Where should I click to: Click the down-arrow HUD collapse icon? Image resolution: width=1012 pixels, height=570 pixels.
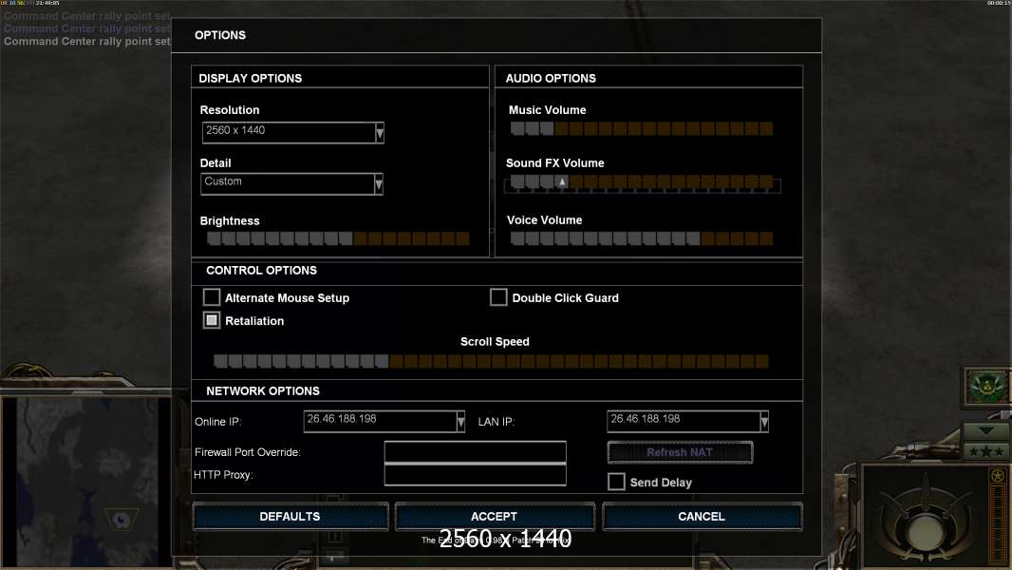pyautogui.click(x=985, y=430)
